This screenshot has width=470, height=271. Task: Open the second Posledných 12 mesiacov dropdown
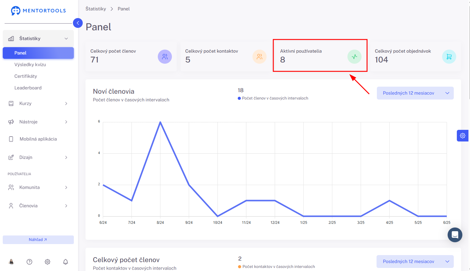[x=415, y=262]
